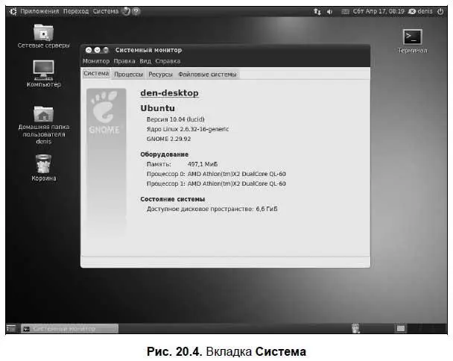The width and height of the screenshot is (453, 361).
Task: Select the workspace switcher in bottom panel
Action: tap(420, 328)
